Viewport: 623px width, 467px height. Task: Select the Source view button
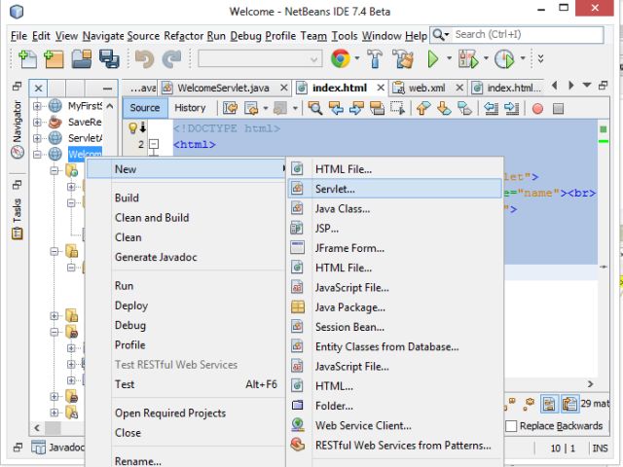(145, 108)
